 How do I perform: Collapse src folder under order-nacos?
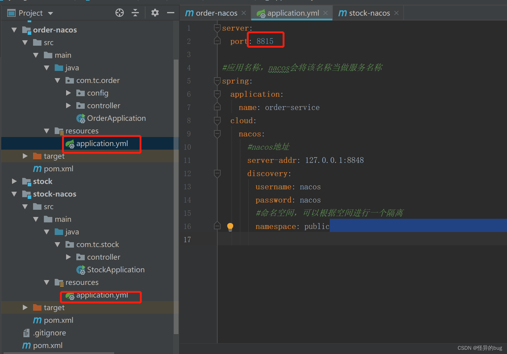coord(25,43)
